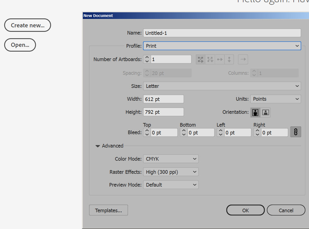
Task: Click the Number of Artboards stepper arrows
Action: (x=147, y=59)
